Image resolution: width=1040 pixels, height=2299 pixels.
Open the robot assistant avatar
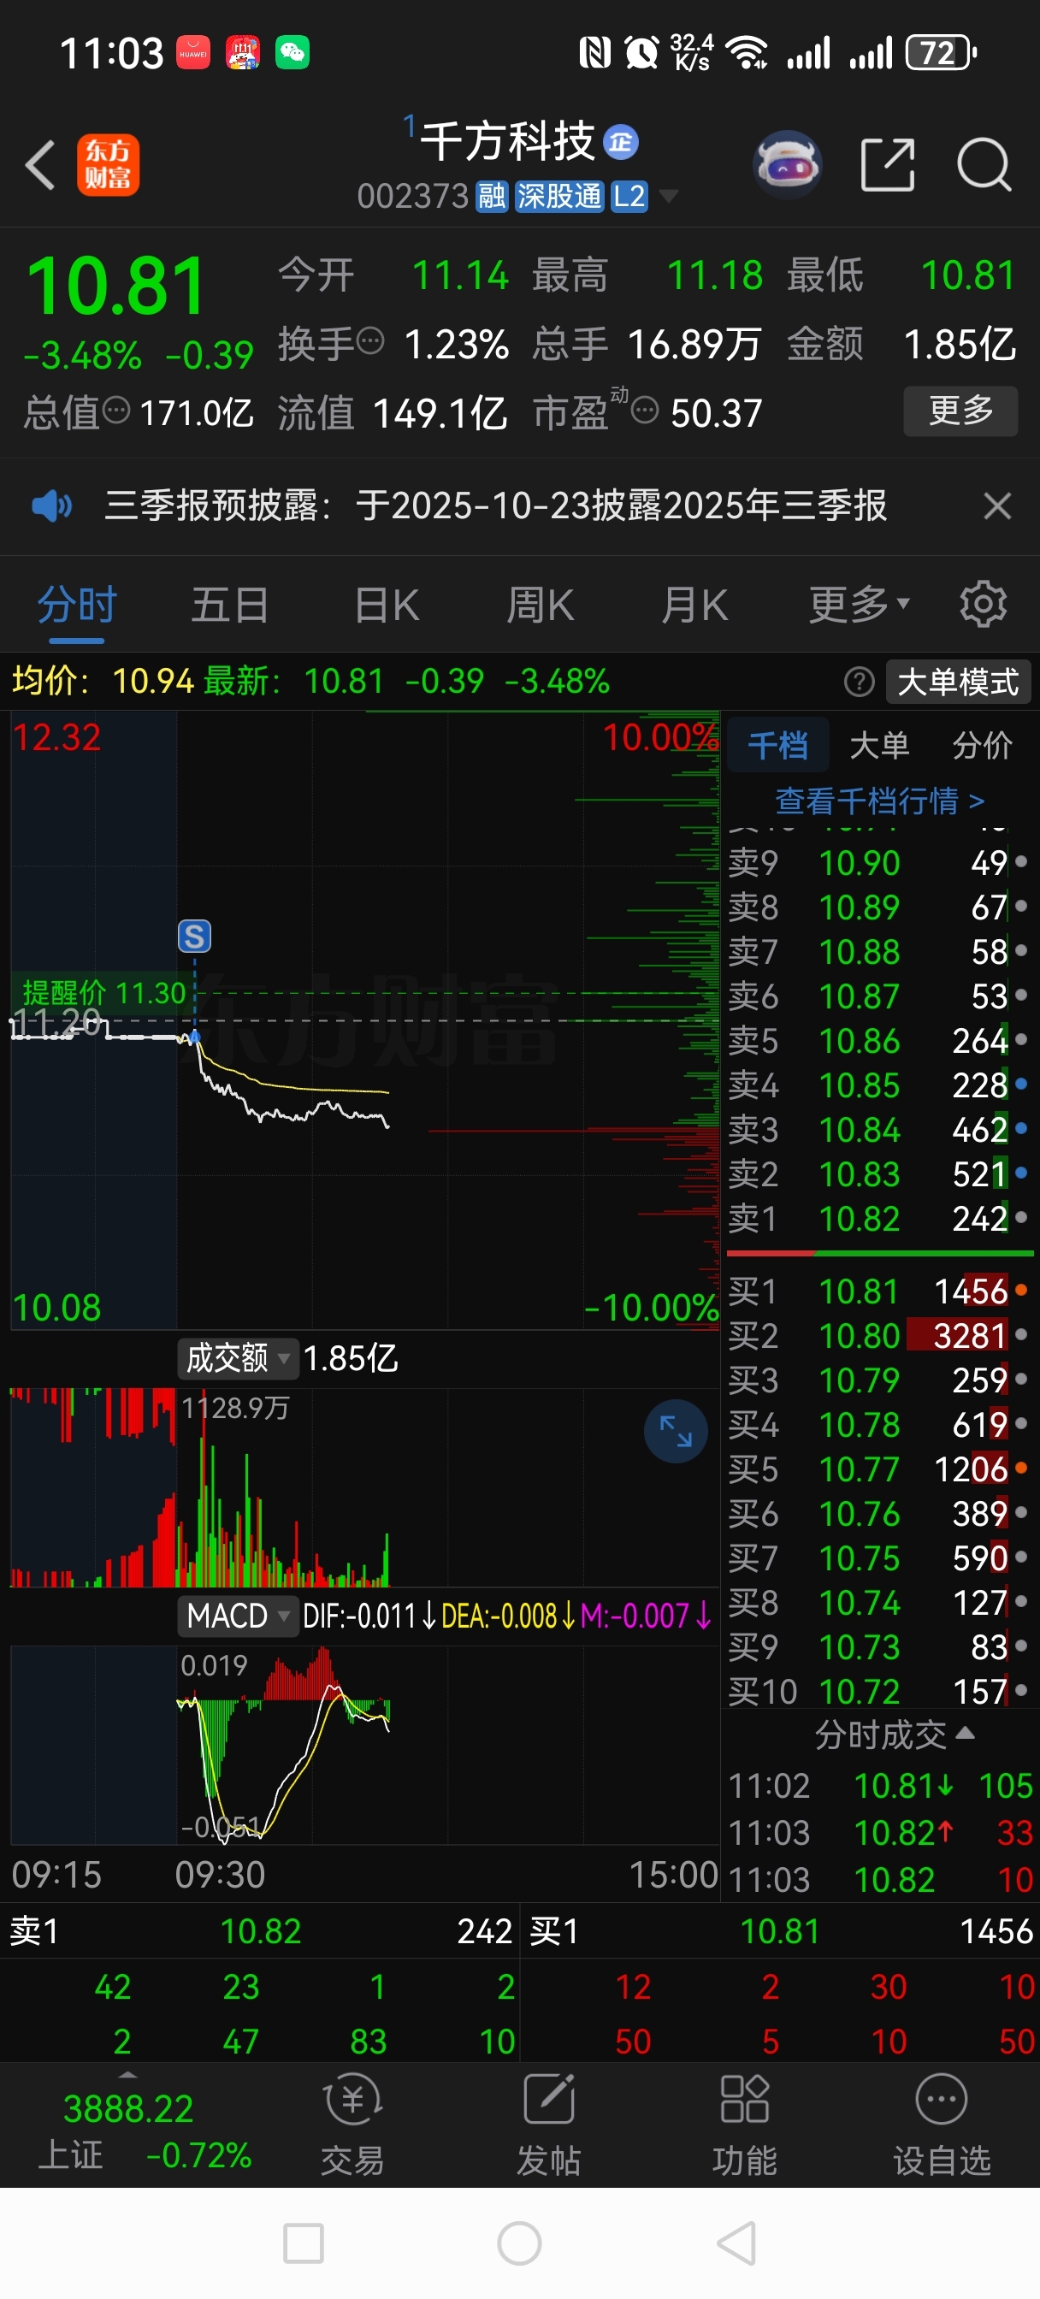(787, 165)
